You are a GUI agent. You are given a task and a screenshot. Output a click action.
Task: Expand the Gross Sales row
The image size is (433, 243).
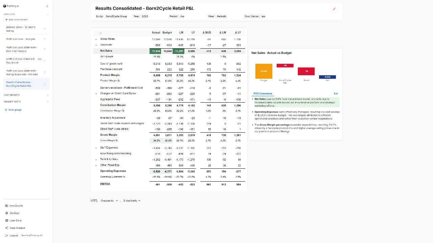(x=96, y=39)
